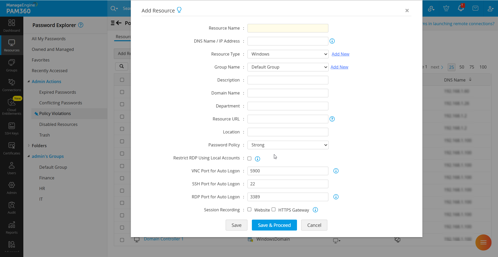This screenshot has width=498, height=257.
Task: Click the Password Explorer help icon
Action: coord(81,25)
